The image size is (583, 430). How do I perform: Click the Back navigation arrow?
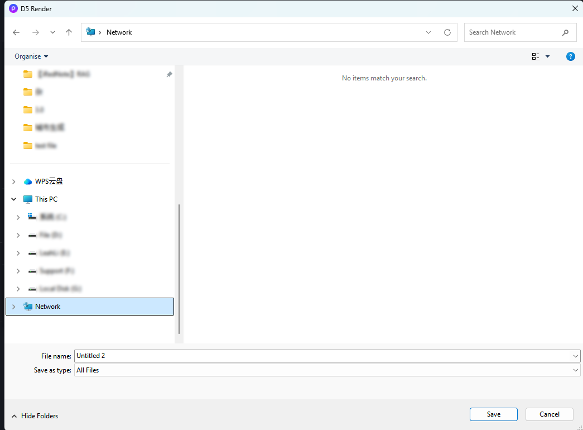tap(16, 32)
